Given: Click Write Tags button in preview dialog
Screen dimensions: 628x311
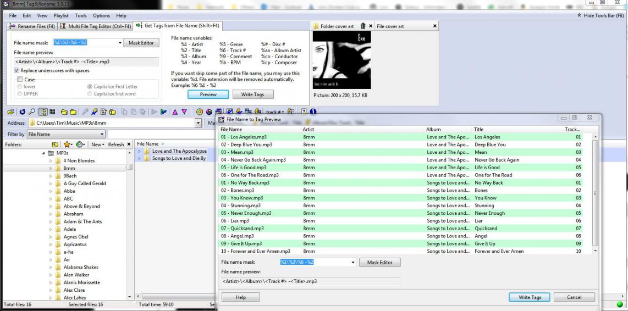Looking at the screenshot, I should (x=530, y=297).
